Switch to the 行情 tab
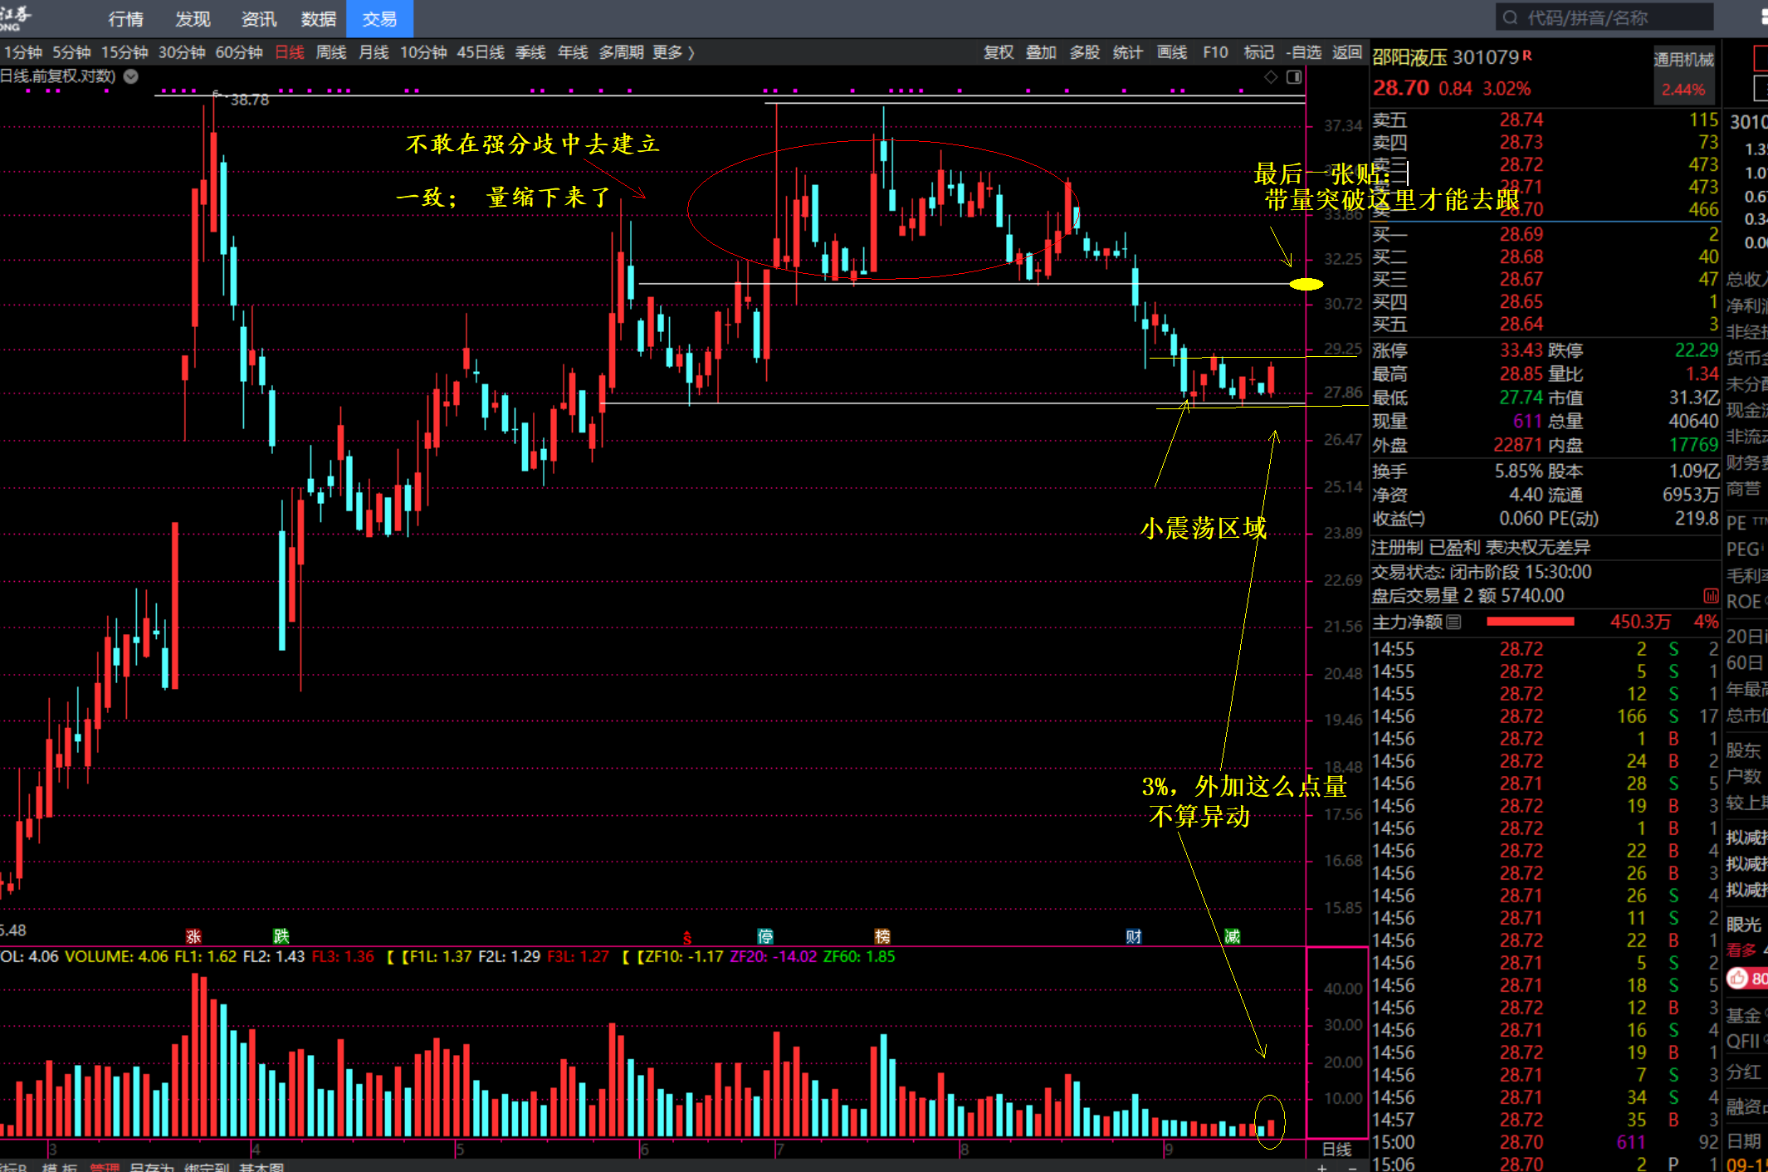 [125, 18]
